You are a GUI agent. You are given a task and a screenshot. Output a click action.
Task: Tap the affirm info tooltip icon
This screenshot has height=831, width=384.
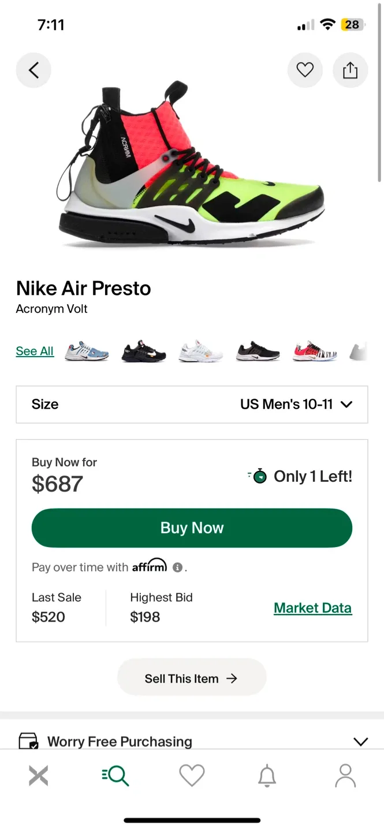point(178,567)
